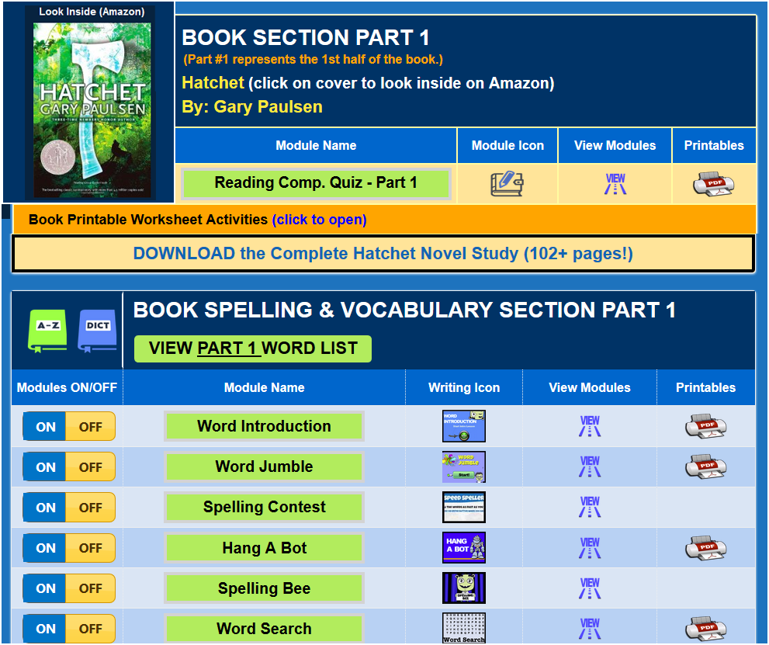Turn Word Jumble module ON
Viewport: 769px width, 645px height.
(45, 467)
